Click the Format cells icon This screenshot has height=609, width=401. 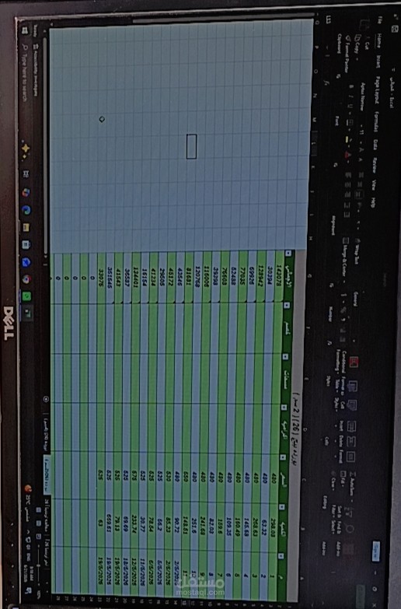point(350,457)
